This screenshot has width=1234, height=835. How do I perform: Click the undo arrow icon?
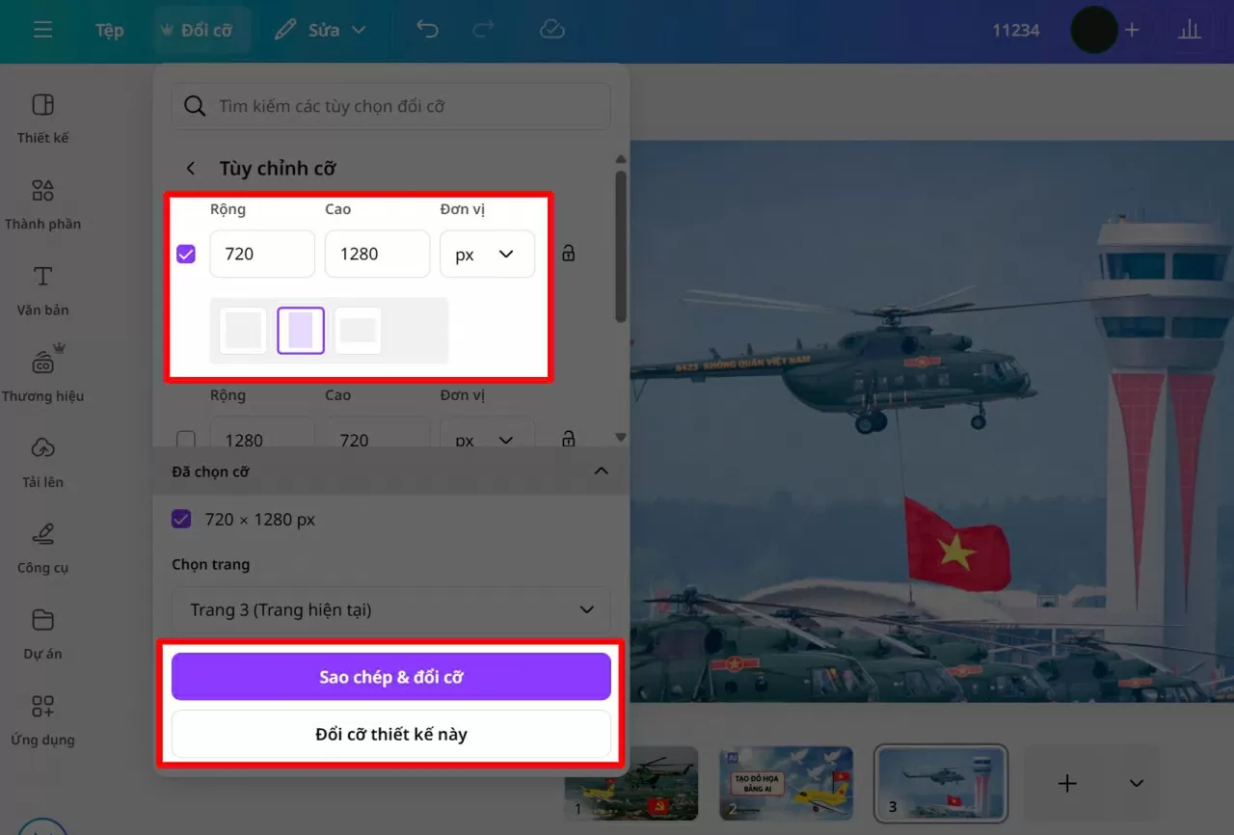[427, 30]
